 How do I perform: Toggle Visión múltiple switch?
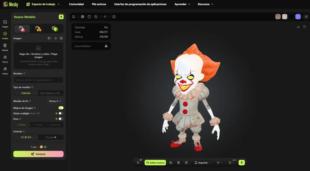[61, 113]
